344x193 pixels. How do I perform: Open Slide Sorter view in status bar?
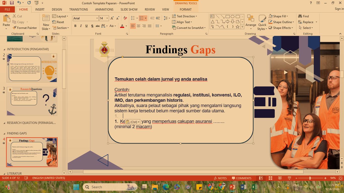[x=270, y=178]
